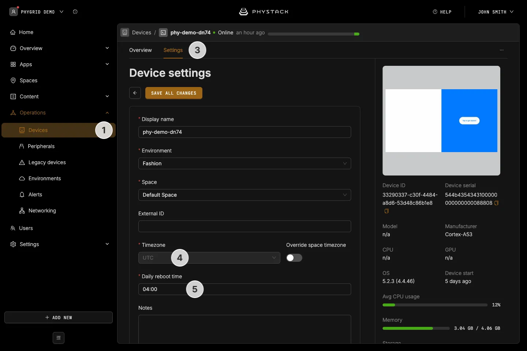Screen dimensions: 527x351
Task: Click the back arrow button
Action: click(135, 93)
